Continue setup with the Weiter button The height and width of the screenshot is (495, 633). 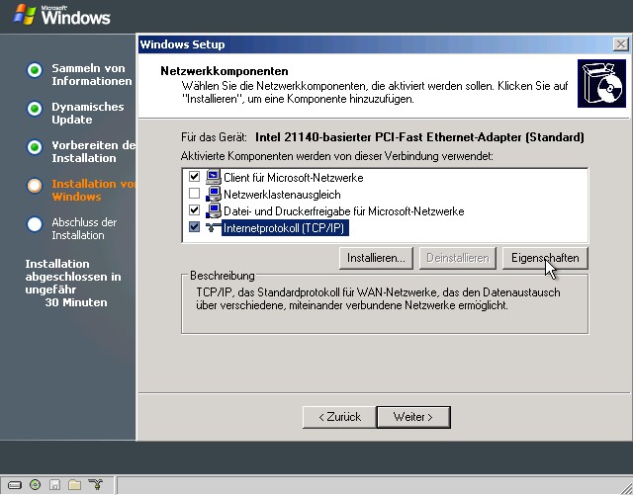pyautogui.click(x=413, y=417)
